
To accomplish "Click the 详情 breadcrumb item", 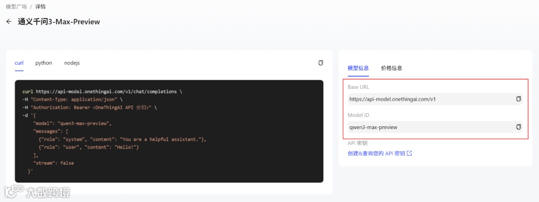I will pyautogui.click(x=40, y=6).
